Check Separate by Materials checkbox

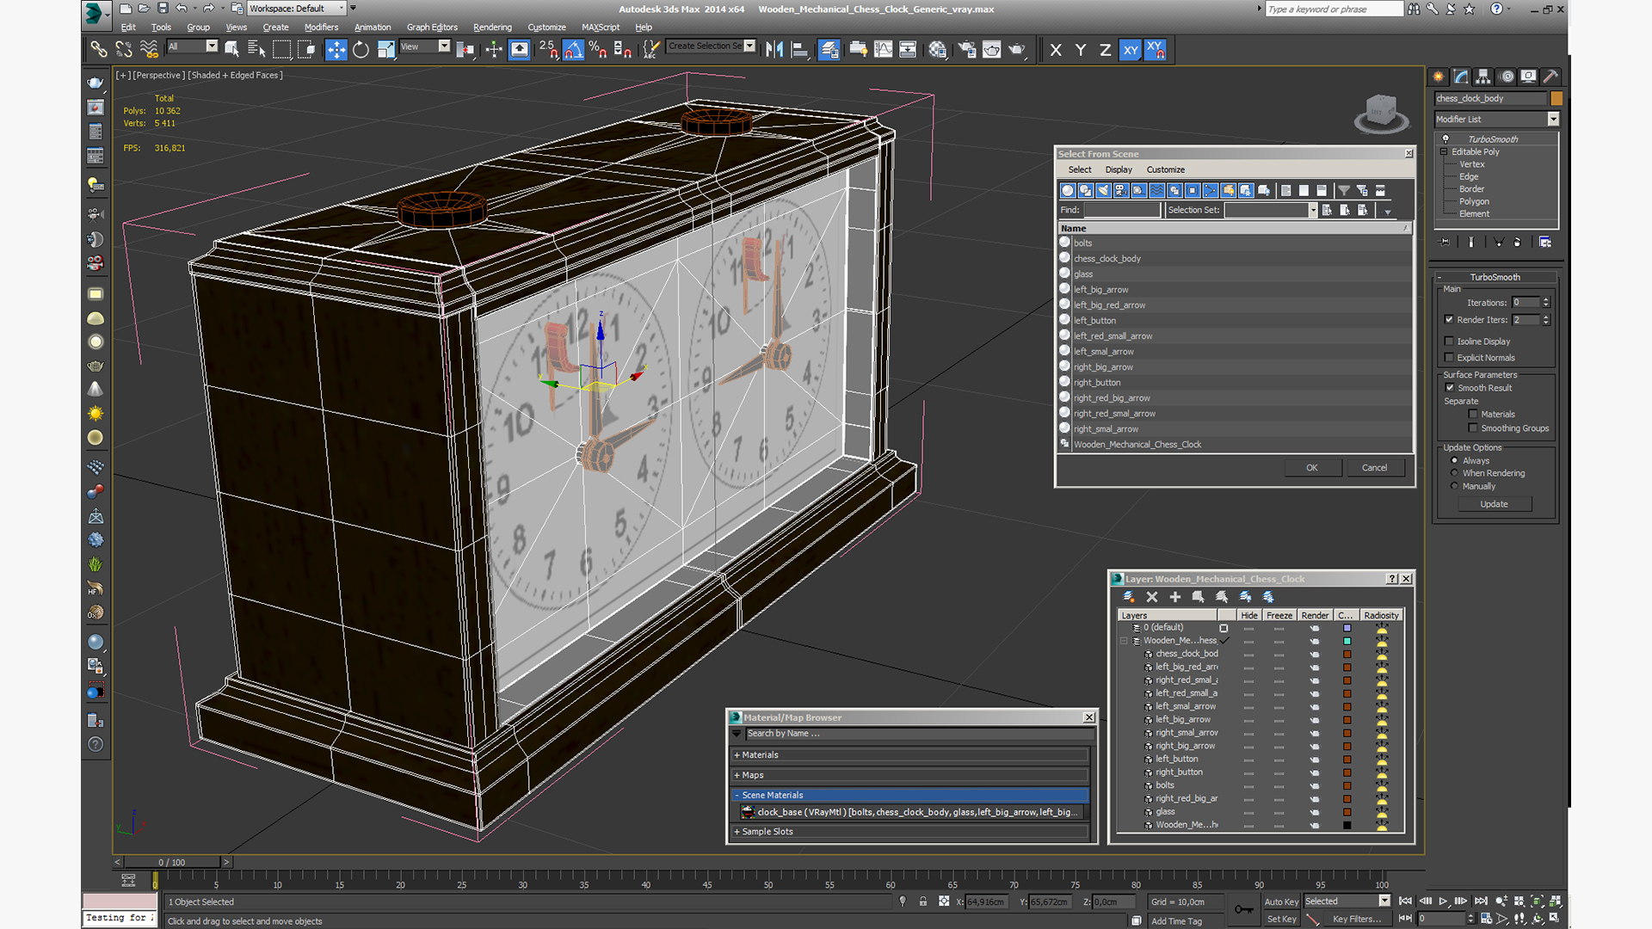click(1473, 415)
